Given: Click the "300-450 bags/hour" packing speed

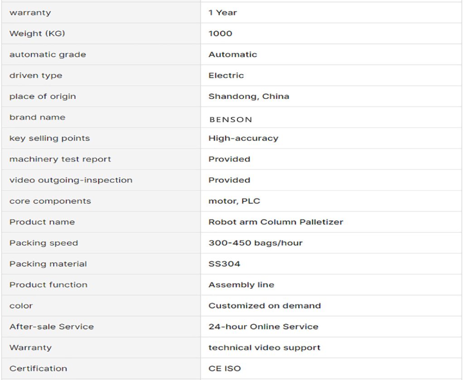Looking at the screenshot, I should pyautogui.click(x=256, y=243).
